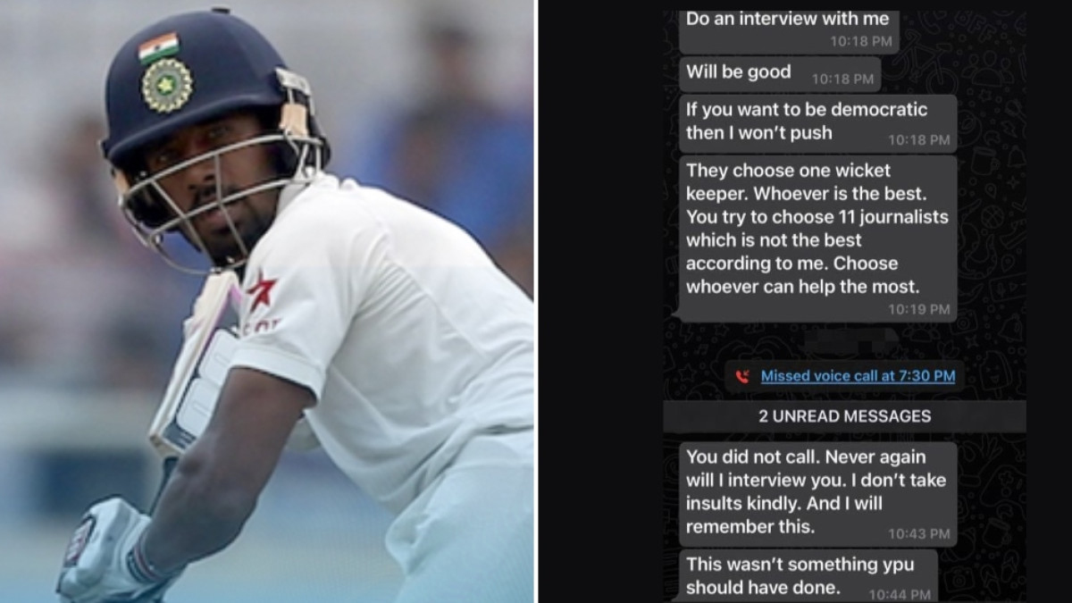Tap the 'Will be good' message bubble
1072x603 pixels.
tap(780, 74)
